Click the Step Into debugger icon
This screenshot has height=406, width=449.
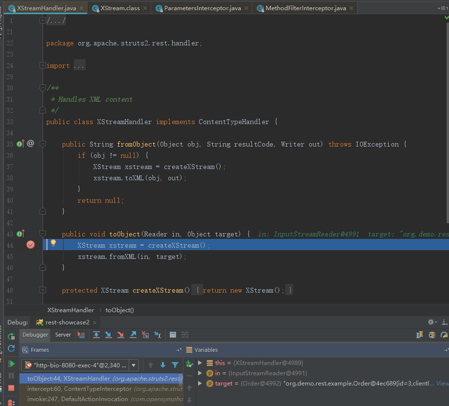coord(109,335)
